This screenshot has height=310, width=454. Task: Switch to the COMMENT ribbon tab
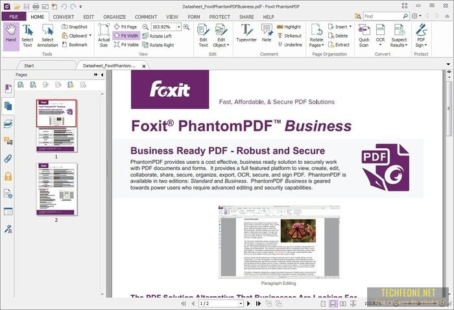tap(146, 17)
